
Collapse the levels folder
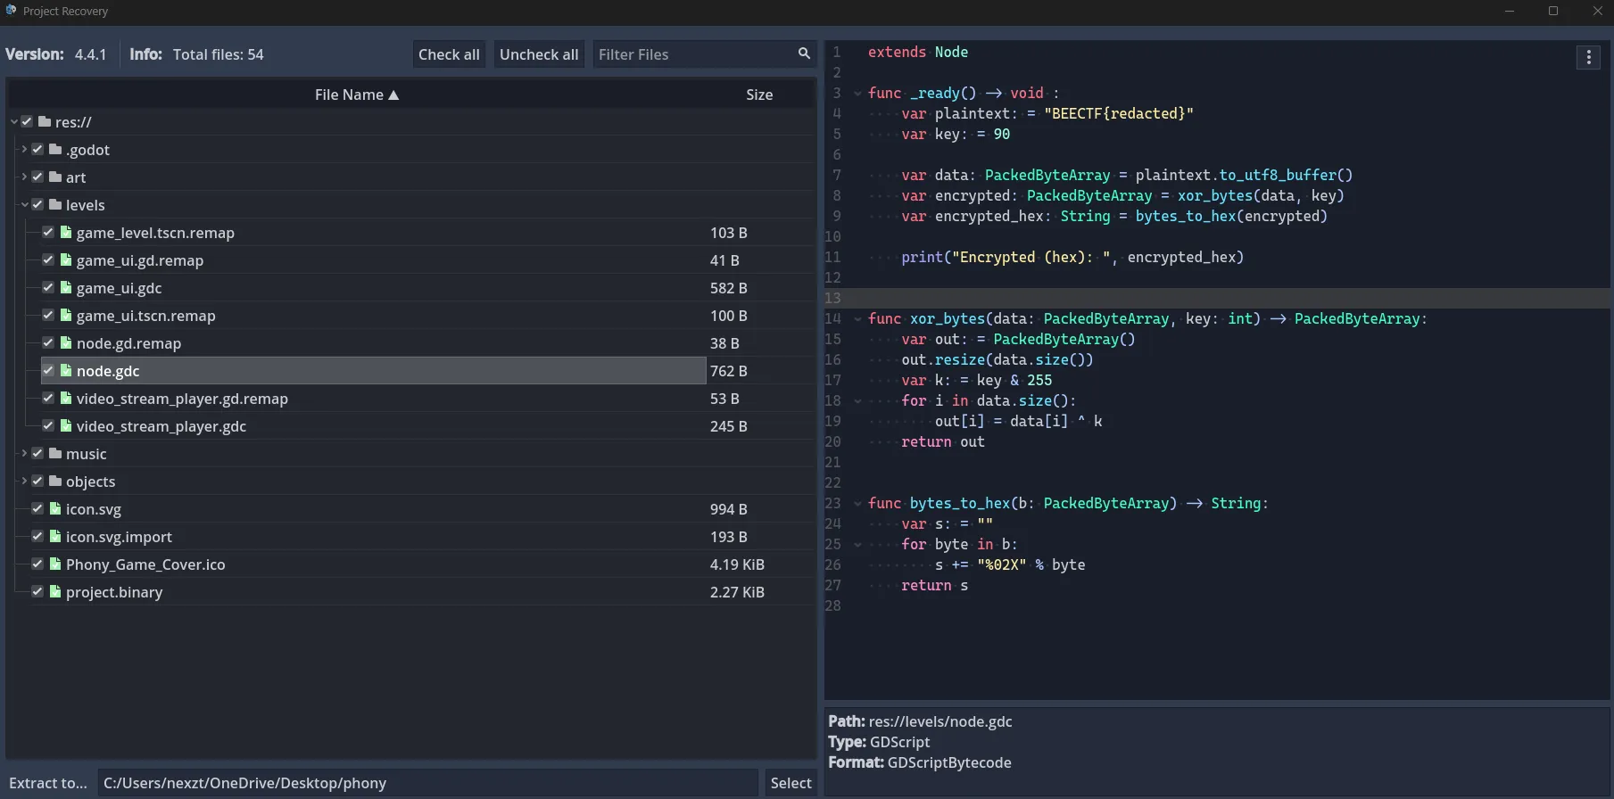coord(24,205)
